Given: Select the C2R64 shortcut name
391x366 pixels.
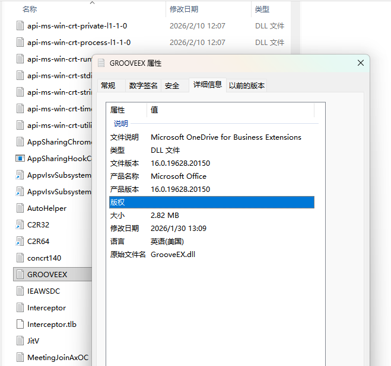Looking at the screenshot, I should pyautogui.click(x=38, y=241).
